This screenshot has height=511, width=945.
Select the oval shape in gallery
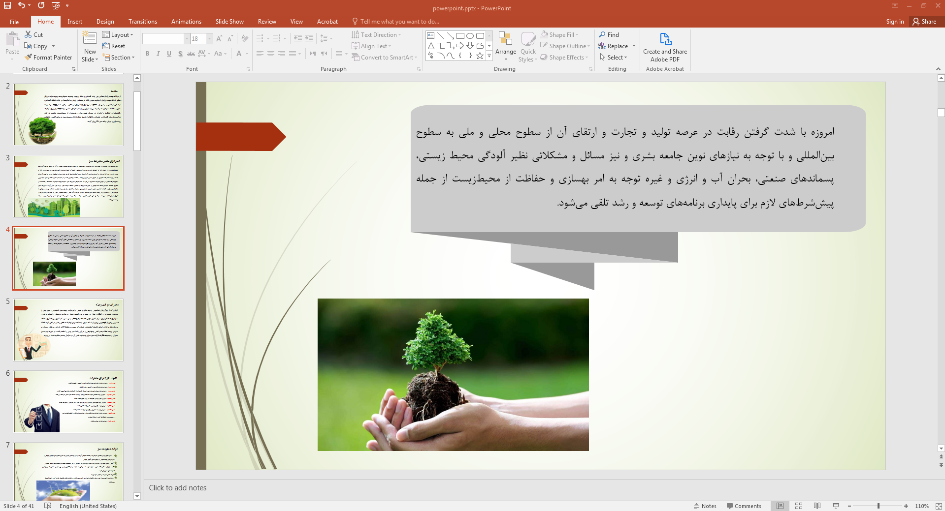coord(470,36)
